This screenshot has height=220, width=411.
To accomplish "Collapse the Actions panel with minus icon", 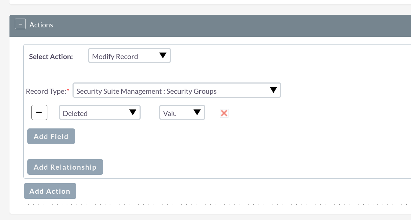I will tap(19, 24).
